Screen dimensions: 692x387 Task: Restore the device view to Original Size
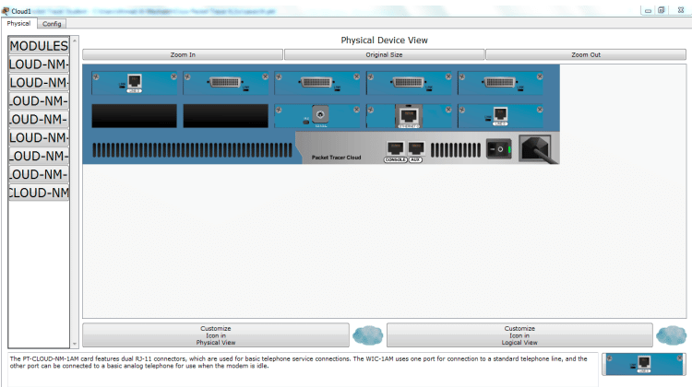(384, 54)
